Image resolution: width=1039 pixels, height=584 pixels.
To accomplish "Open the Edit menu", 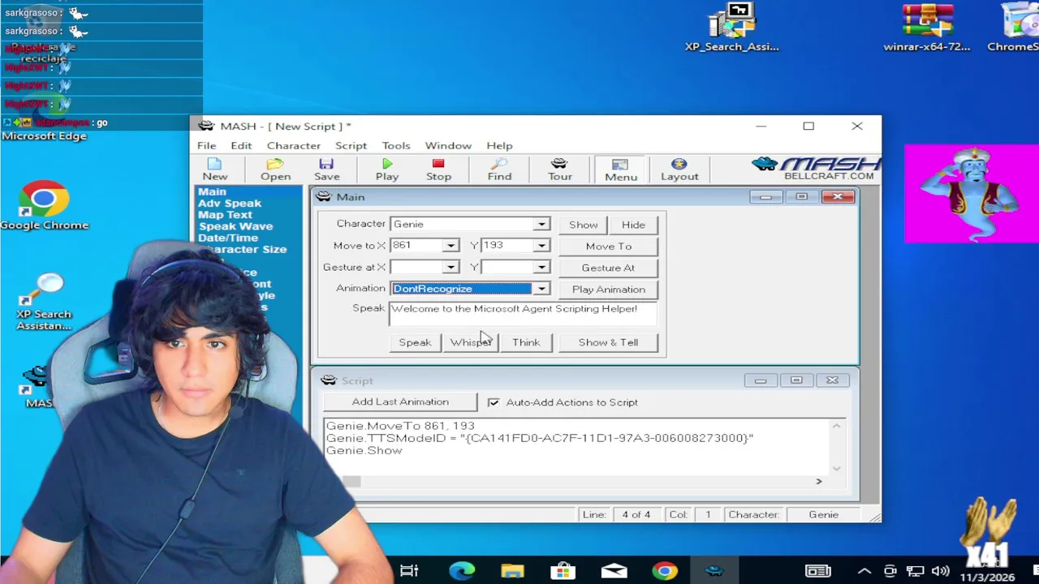I will point(241,145).
